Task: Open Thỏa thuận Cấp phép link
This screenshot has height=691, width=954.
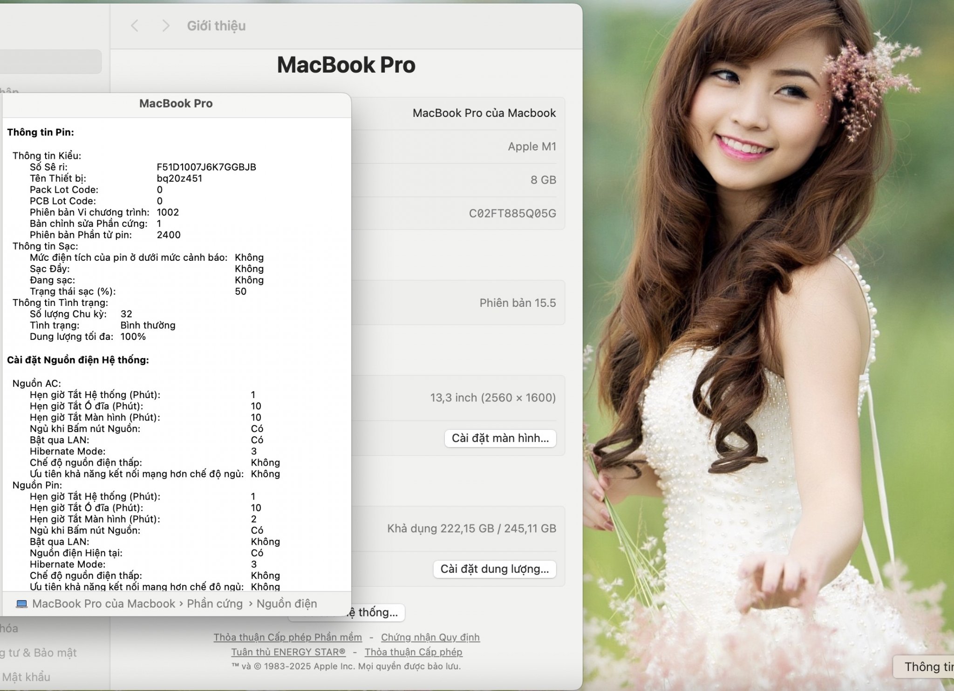Action: pos(414,652)
